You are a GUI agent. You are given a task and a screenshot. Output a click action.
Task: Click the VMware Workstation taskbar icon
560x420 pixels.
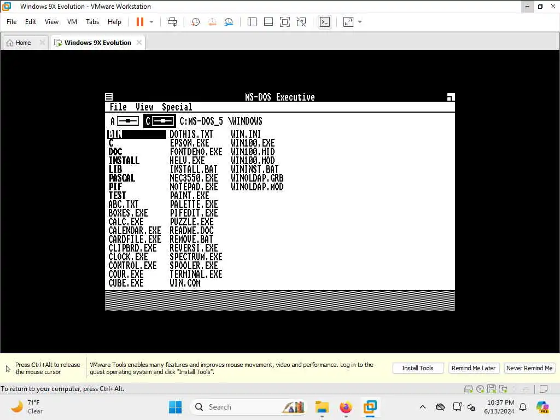(x=370, y=407)
